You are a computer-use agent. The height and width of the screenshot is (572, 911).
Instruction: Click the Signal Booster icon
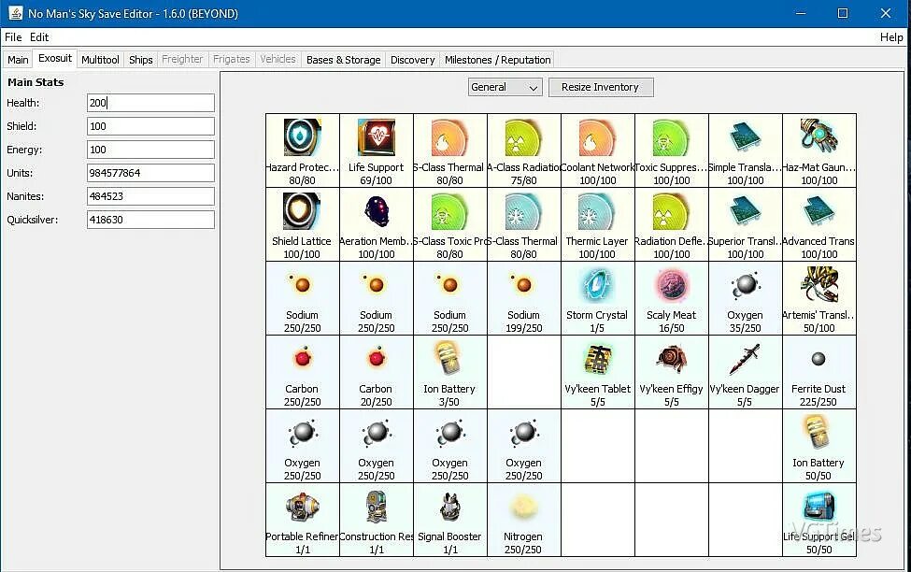[449, 507]
